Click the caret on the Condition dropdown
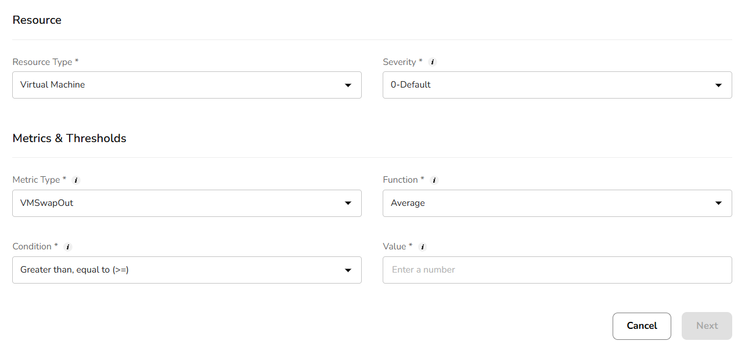 tap(348, 270)
